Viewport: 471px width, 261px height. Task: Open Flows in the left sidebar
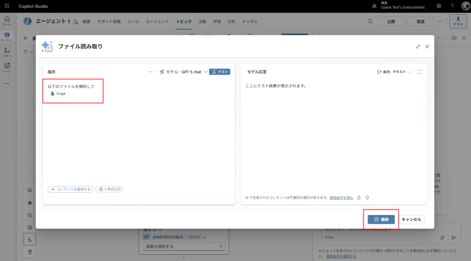pyautogui.click(x=7, y=52)
